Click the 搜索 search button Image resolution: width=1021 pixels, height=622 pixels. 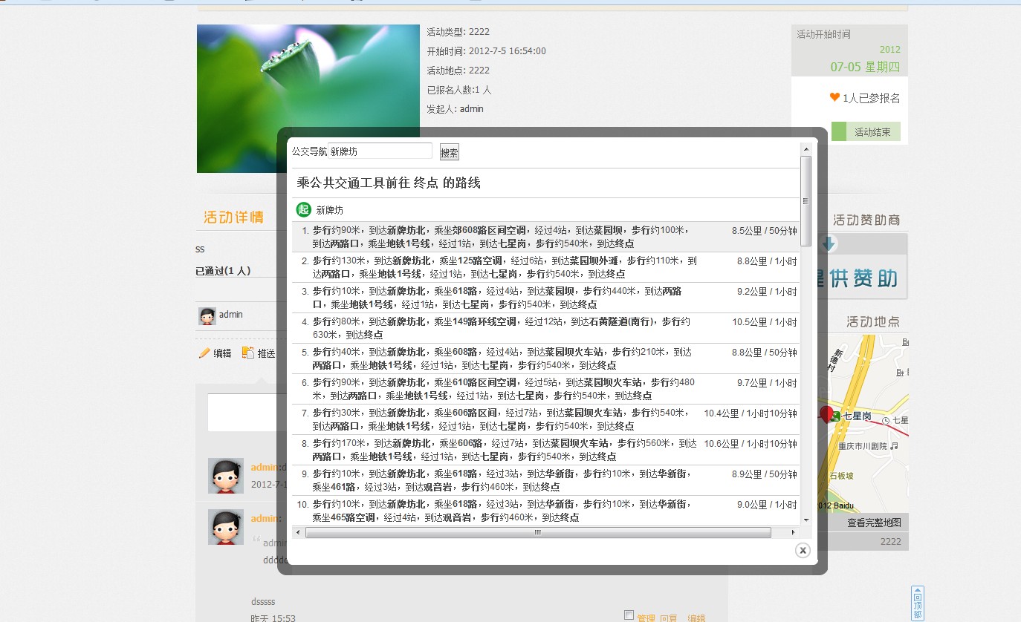[449, 152]
